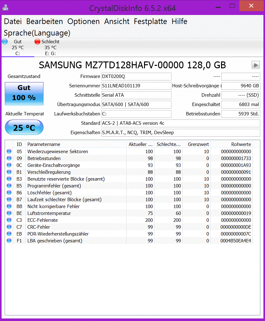
Task: Maximize the CrystalDiskInfo window
Action: [x=232, y=6]
